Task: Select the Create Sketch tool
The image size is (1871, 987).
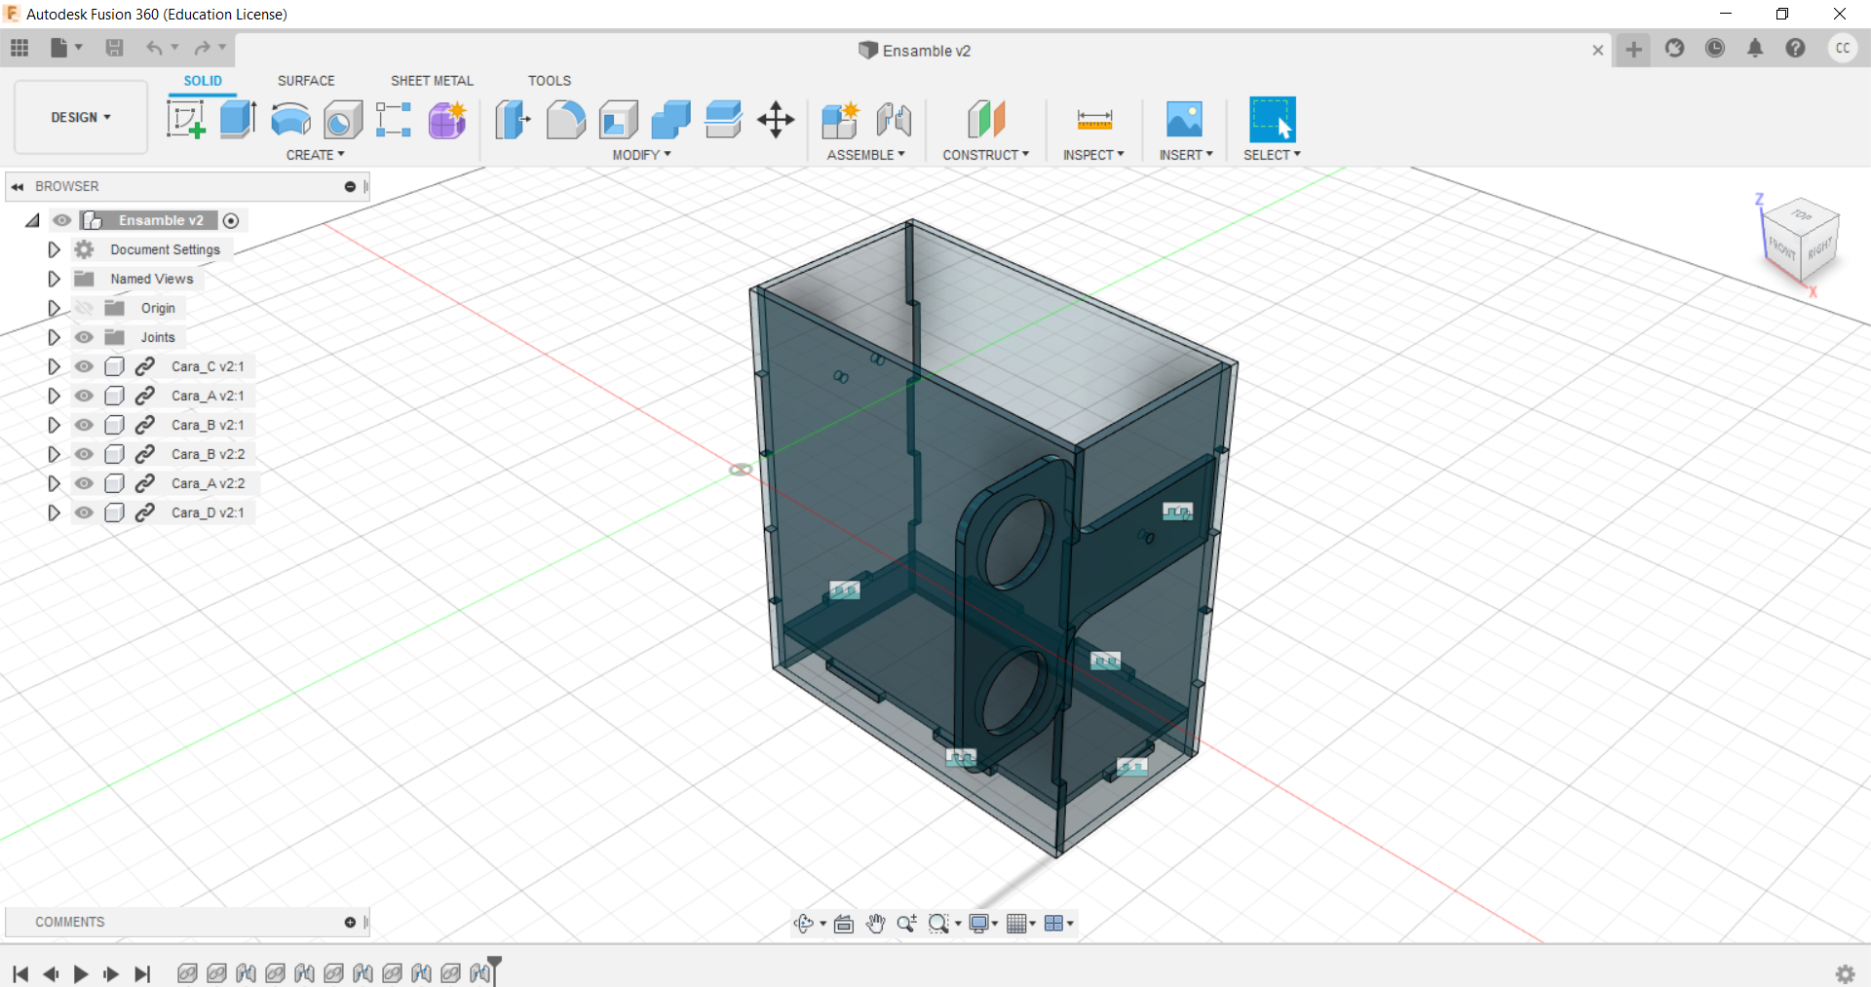Action: point(185,120)
